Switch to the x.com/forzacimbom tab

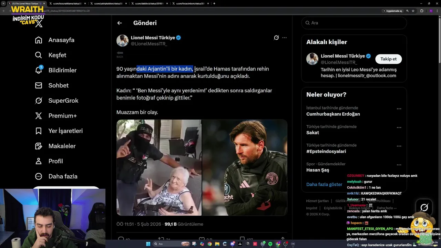point(190,3)
